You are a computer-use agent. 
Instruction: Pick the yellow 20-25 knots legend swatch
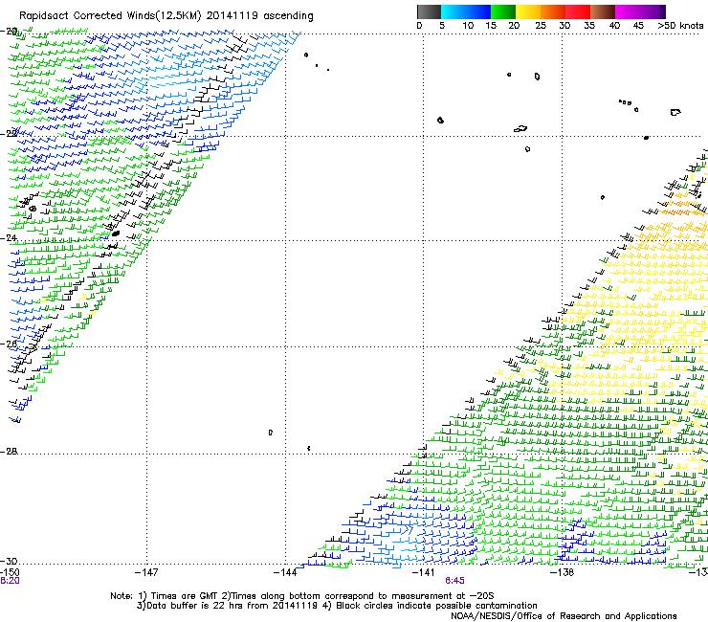[x=528, y=11]
